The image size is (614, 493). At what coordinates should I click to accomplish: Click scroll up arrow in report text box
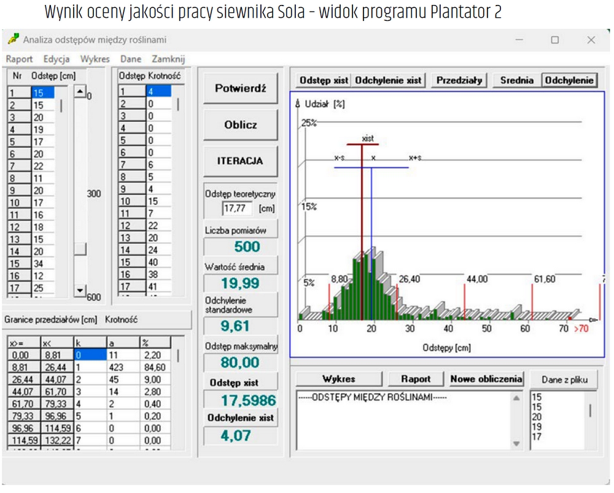[516, 398]
